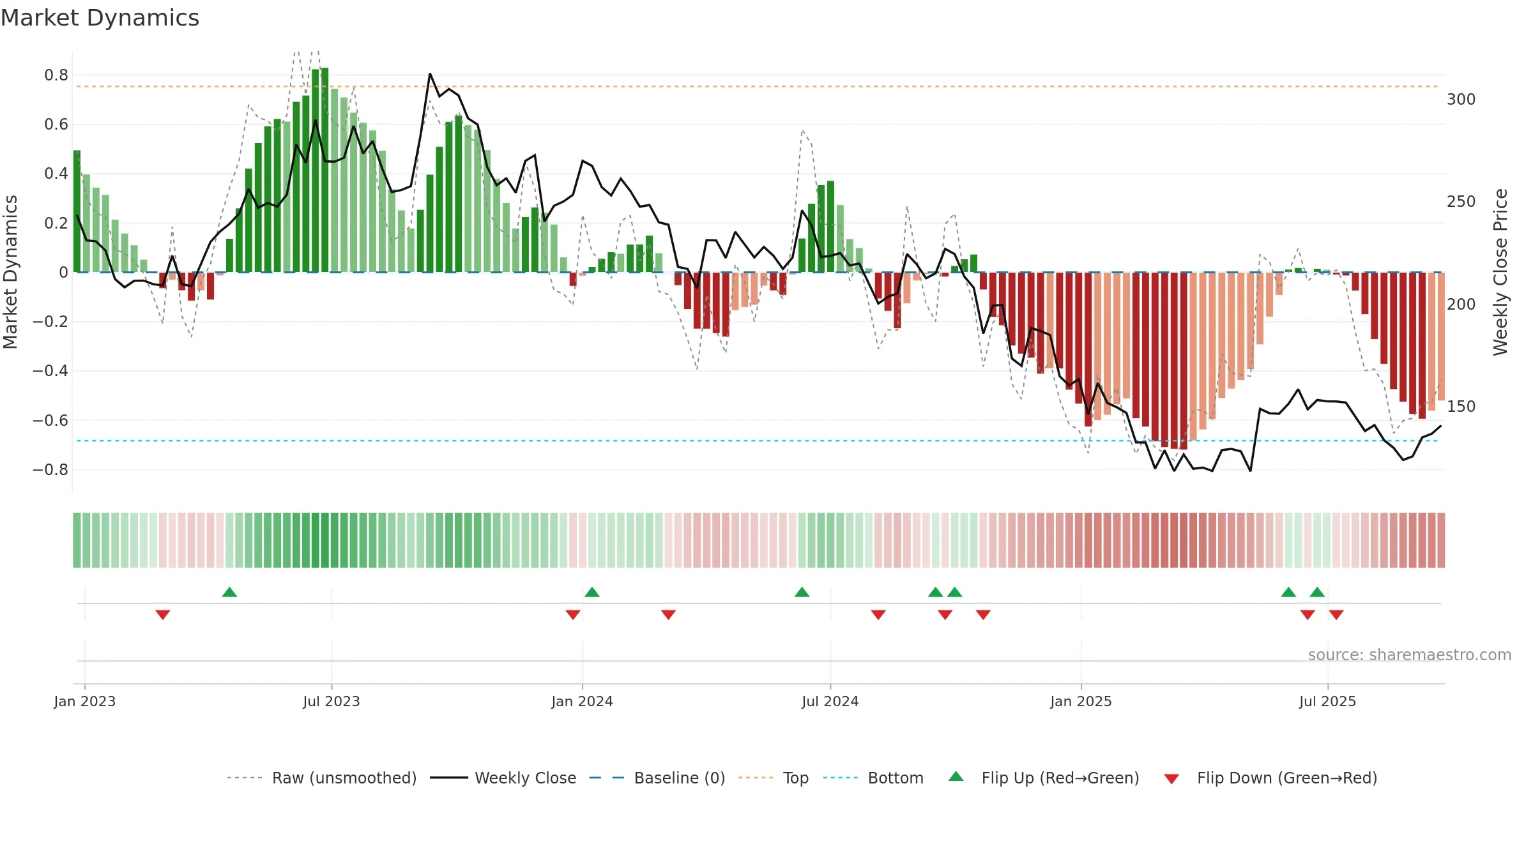Click the green flip-up triangle near June 2024

[802, 592]
